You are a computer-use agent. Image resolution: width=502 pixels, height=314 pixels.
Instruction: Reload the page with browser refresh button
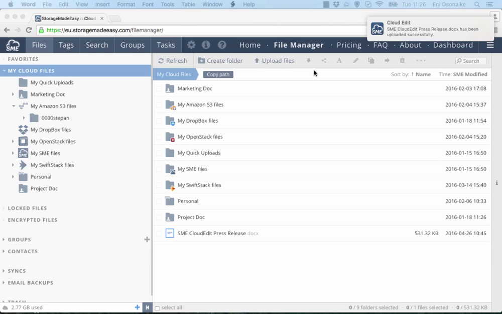29,30
